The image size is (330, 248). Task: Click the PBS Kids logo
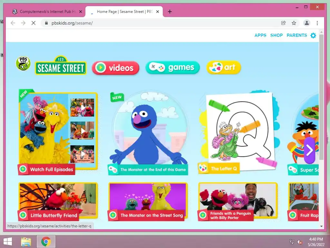(23, 63)
